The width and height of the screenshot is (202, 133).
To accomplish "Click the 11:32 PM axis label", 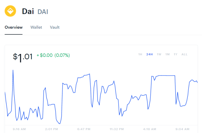I will 117,129.
